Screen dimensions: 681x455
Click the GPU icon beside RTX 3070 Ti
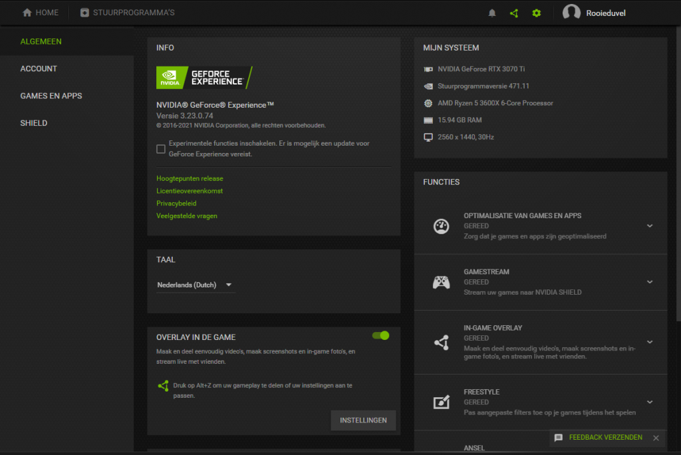[x=428, y=69]
